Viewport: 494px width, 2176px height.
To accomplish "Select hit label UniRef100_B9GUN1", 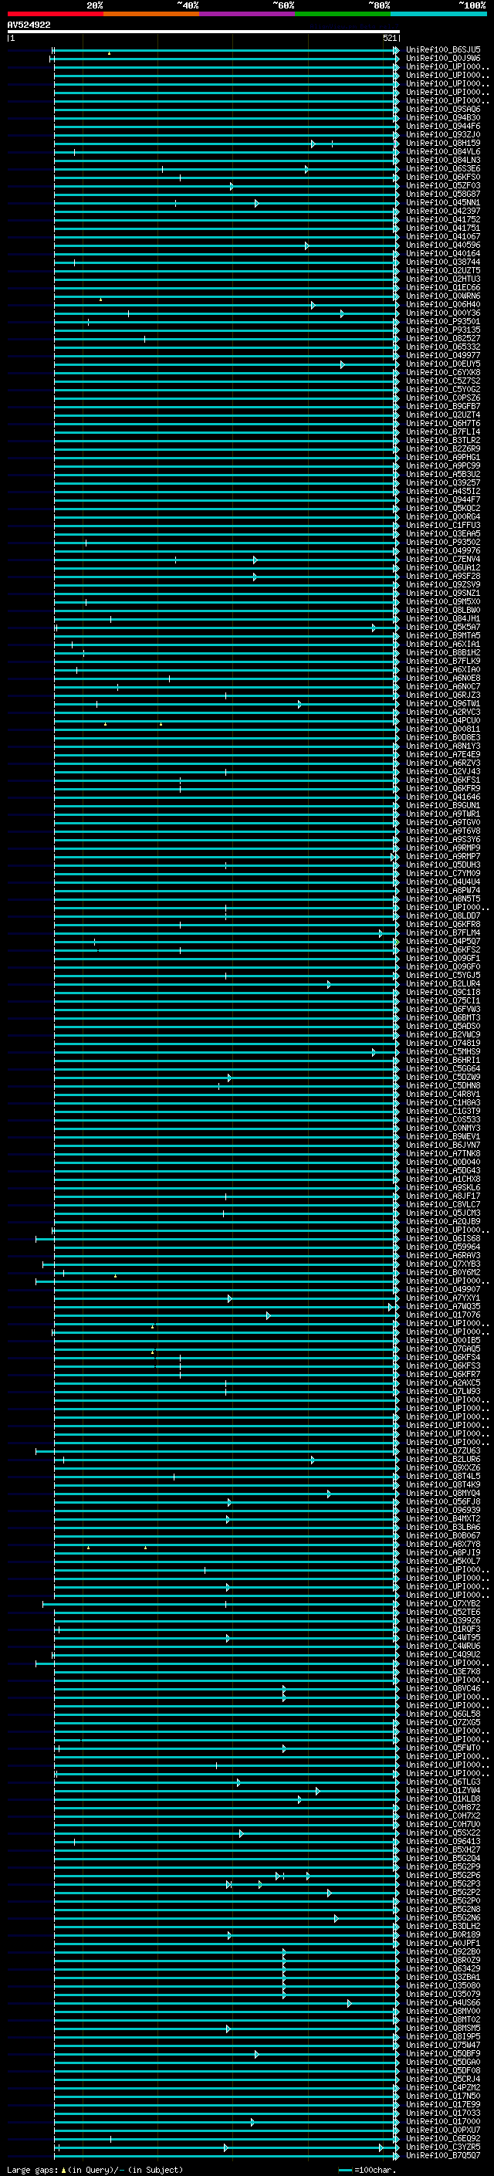I will (442, 805).
